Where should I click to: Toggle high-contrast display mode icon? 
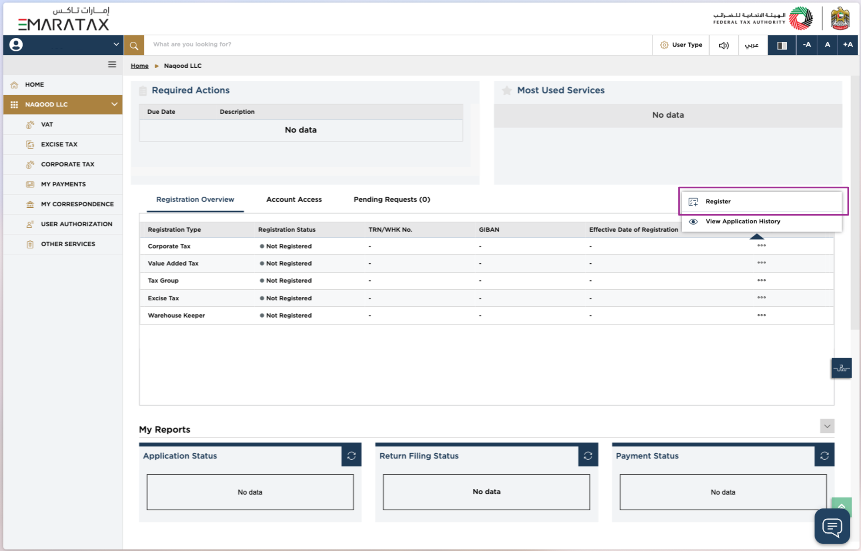tap(781, 45)
